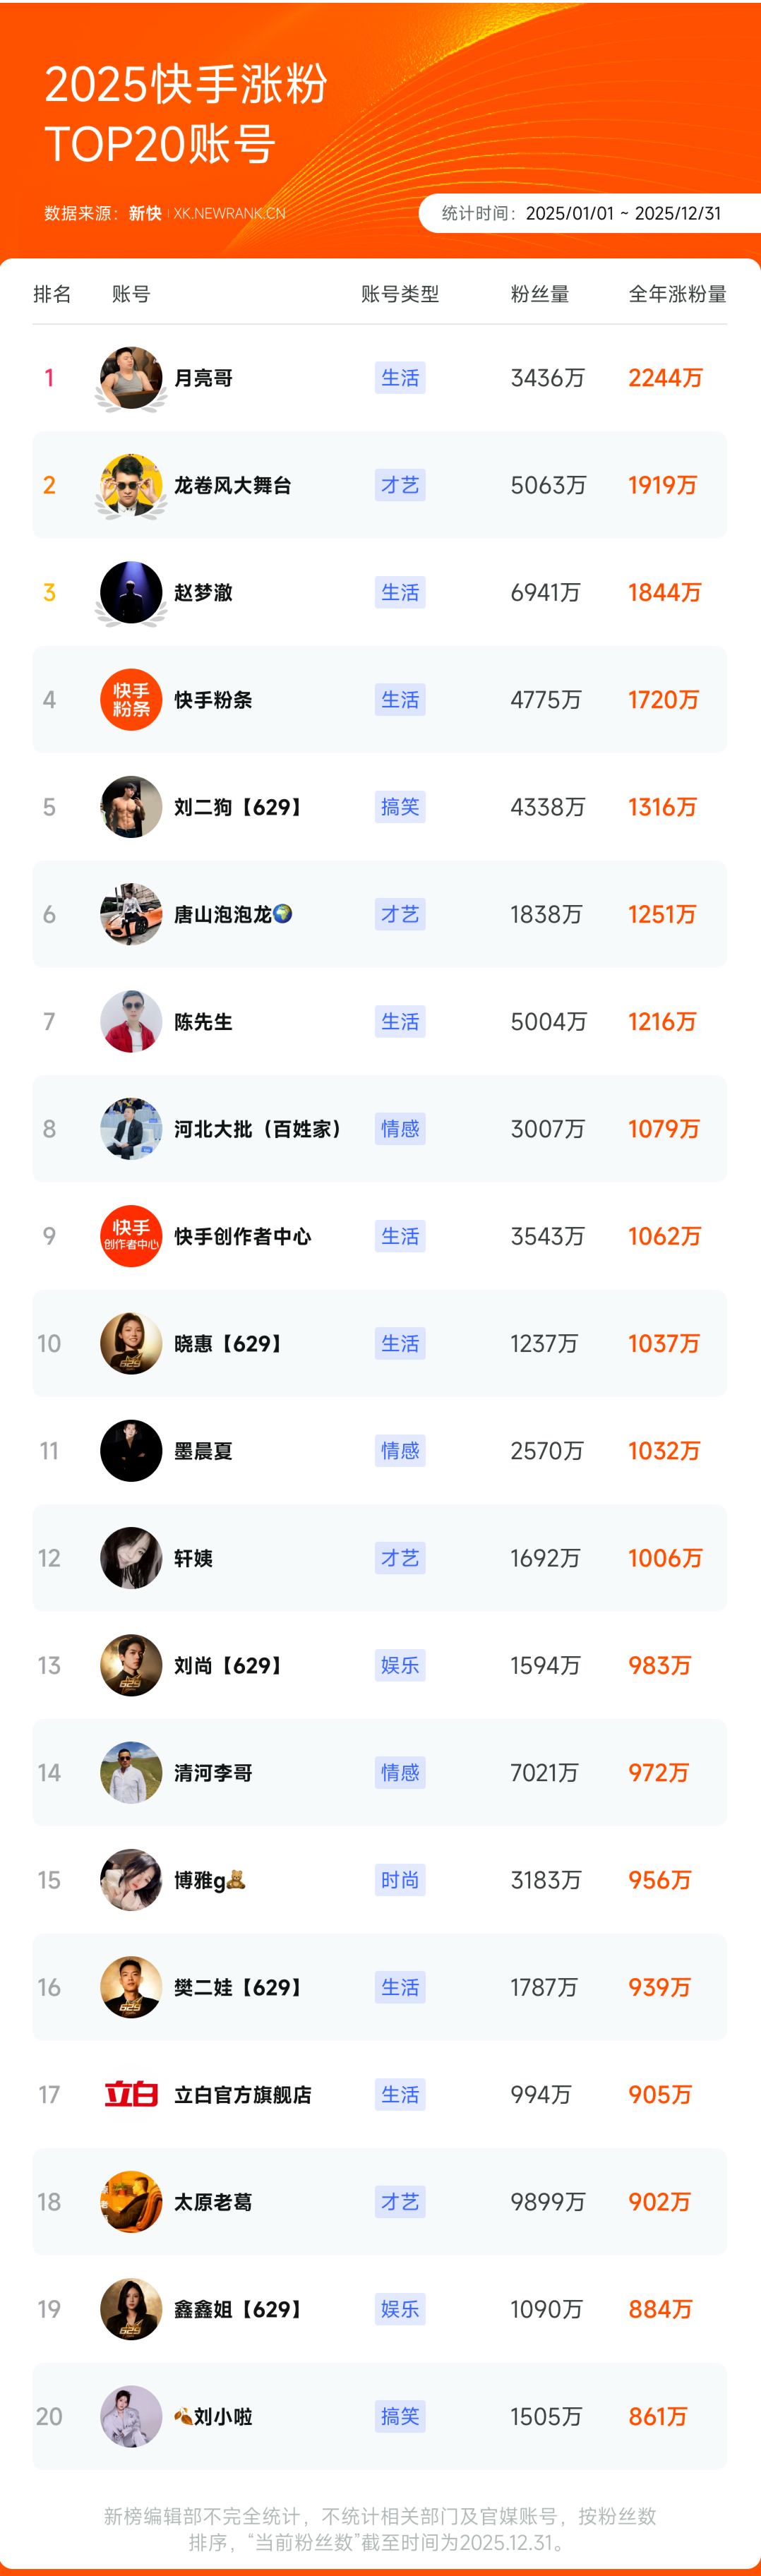The image size is (761, 2576).
Task: Click the account name 刘二狗【629】
Action: (238, 807)
